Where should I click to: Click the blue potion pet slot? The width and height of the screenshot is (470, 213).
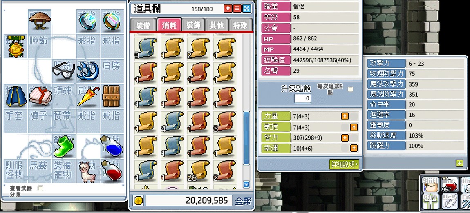pos(112,145)
